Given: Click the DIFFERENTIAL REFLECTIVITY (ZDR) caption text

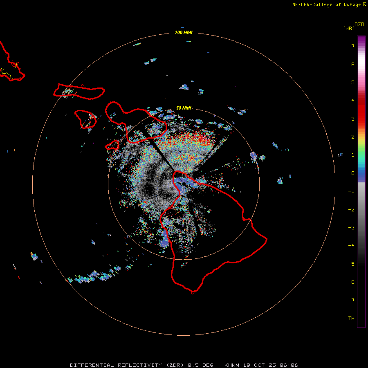Looking at the screenshot, I should 127,365.
